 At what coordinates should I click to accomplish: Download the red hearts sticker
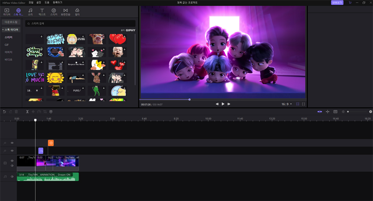point(125,36)
